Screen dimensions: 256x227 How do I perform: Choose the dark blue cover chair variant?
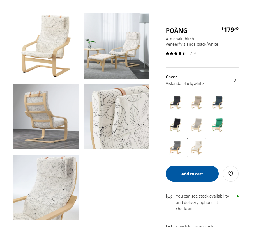click(x=218, y=103)
